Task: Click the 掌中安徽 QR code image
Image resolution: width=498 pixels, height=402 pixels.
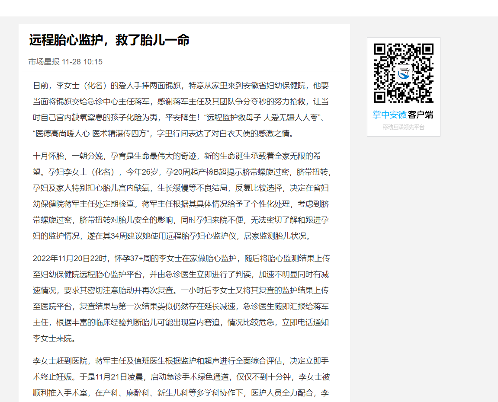Action: point(404,73)
